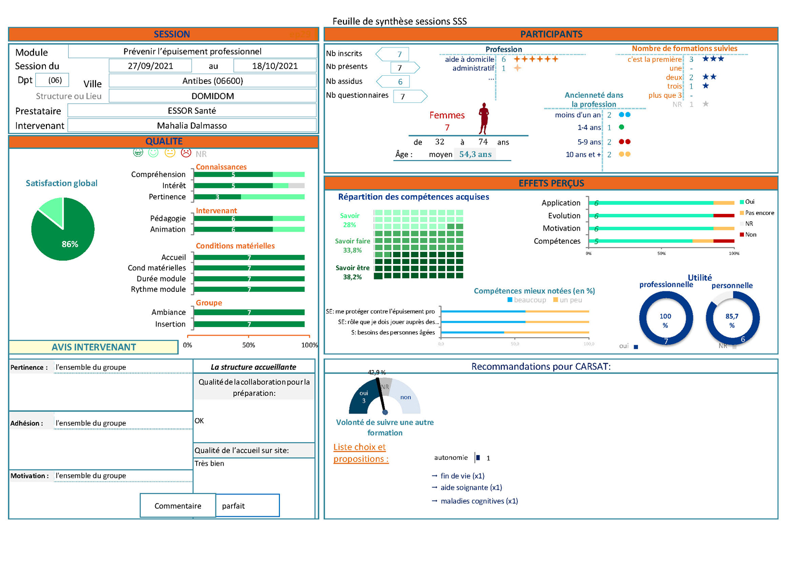Click the Nb assidus value box

pyautogui.click(x=393, y=82)
